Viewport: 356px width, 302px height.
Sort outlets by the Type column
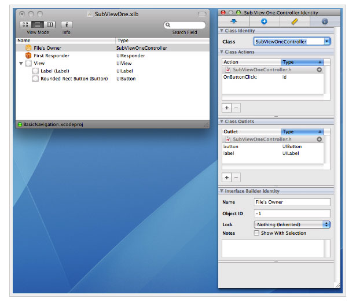pyautogui.click(x=302, y=131)
